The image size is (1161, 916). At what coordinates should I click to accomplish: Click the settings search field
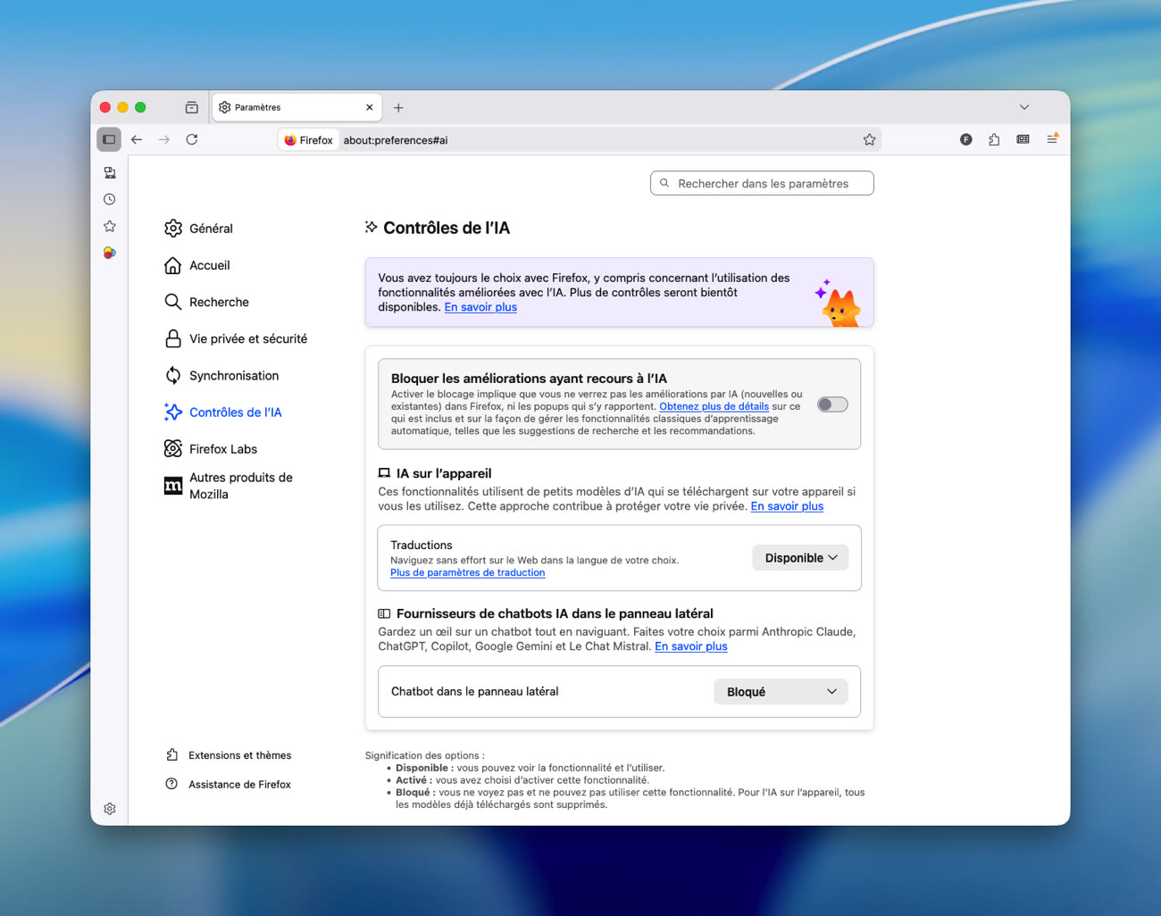762,183
